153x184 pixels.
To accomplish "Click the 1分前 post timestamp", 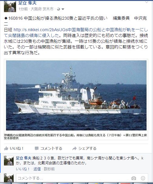I will (23, 9).
